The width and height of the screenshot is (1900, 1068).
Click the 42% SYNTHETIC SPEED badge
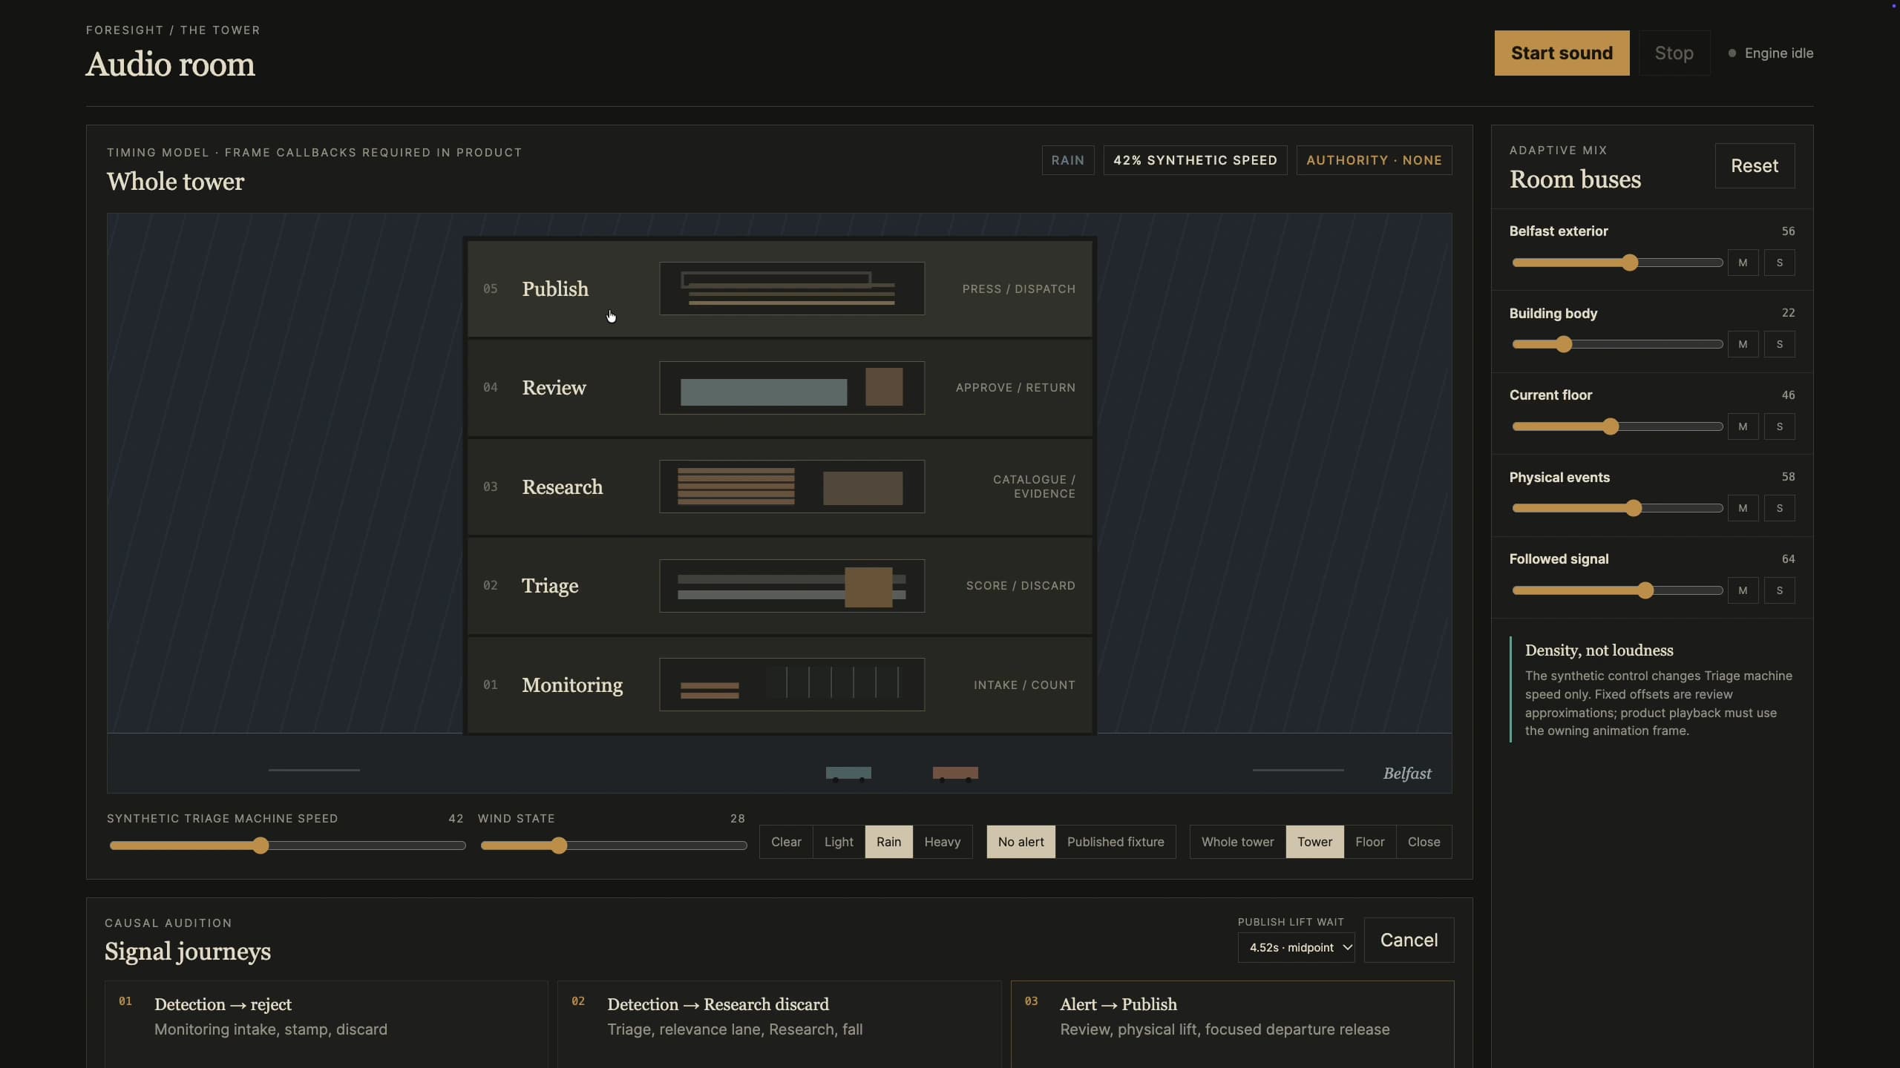tap(1195, 160)
